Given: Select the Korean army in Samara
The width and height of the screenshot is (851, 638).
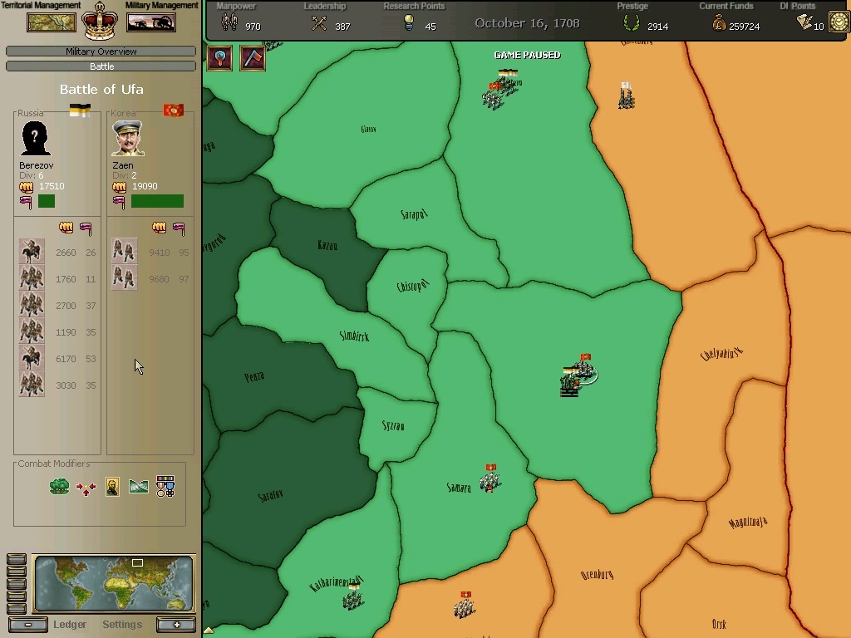Looking at the screenshot, I should [x=490, y=478].
